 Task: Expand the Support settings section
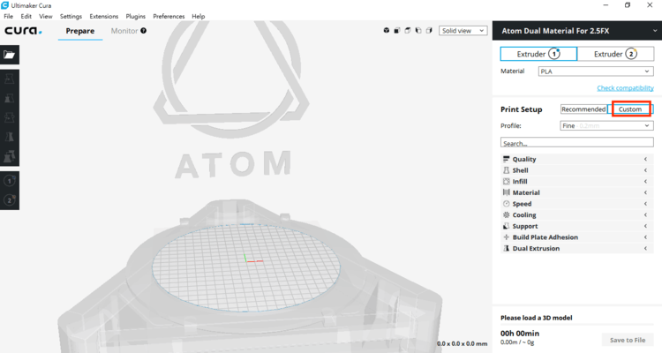[576, 226]
